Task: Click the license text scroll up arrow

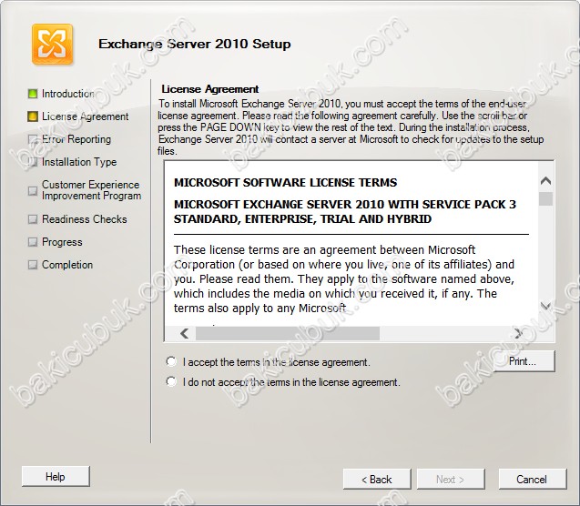Action: click(x=545, y=181)
